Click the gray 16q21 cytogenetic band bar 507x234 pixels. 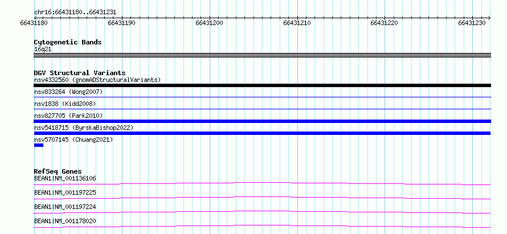pos(262,55)
